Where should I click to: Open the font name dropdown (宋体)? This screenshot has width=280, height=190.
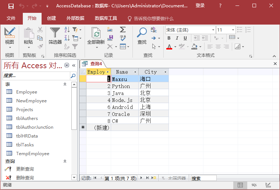[x=213, y=30]
